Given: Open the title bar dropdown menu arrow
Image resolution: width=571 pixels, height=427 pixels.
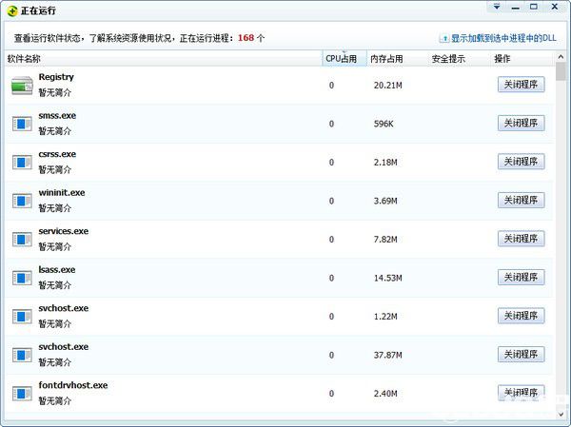Looking at the screenshot, I should tap(497, 7).
